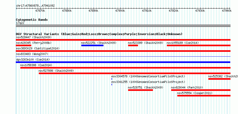Click the nsv523399 (Shaikh2009) label
Screen dimensions: 238x114
point(145,43)
